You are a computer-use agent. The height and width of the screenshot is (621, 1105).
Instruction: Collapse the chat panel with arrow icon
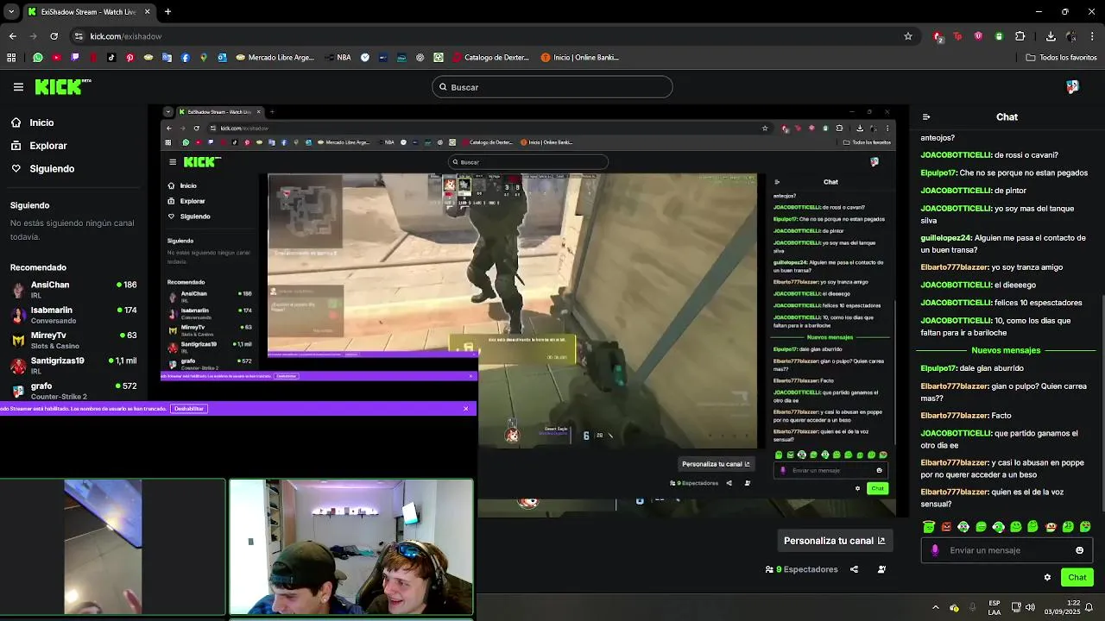point(926,117)
